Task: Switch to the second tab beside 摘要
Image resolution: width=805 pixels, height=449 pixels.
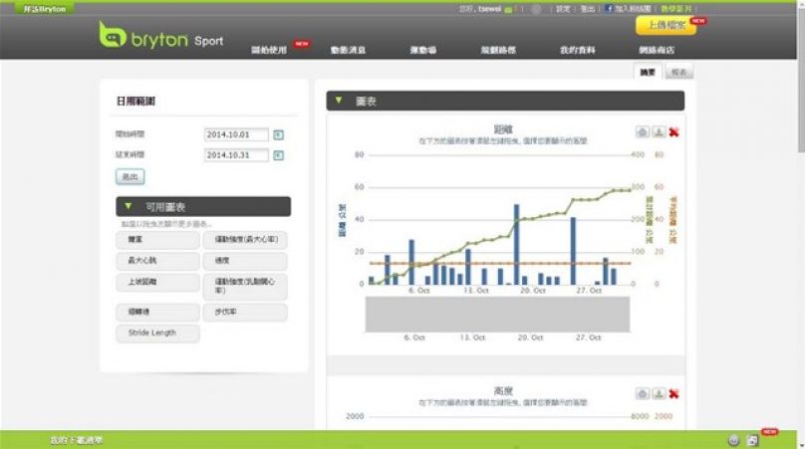Action: (679, 73)
